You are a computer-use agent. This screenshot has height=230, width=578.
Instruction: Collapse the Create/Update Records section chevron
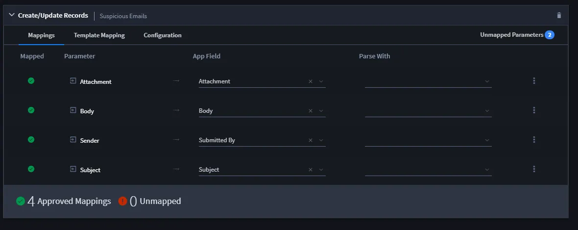click(11, 15)
